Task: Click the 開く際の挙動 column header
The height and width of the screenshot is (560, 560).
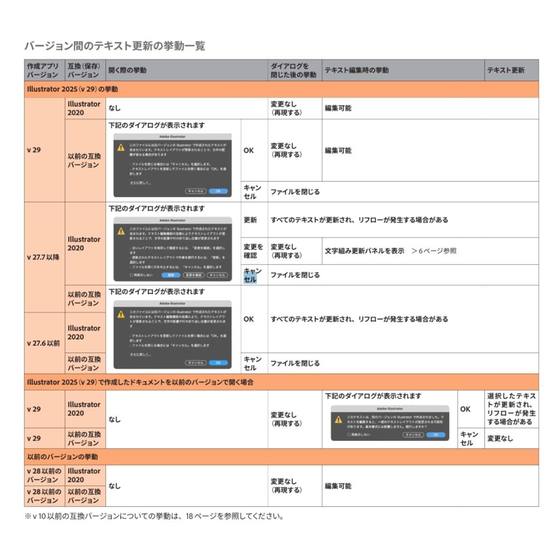Action: click(187, 70)
